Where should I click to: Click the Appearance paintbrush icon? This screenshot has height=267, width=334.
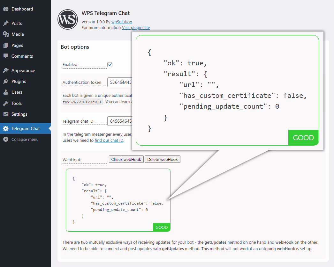pyautogui.click(x=5, y=70)
